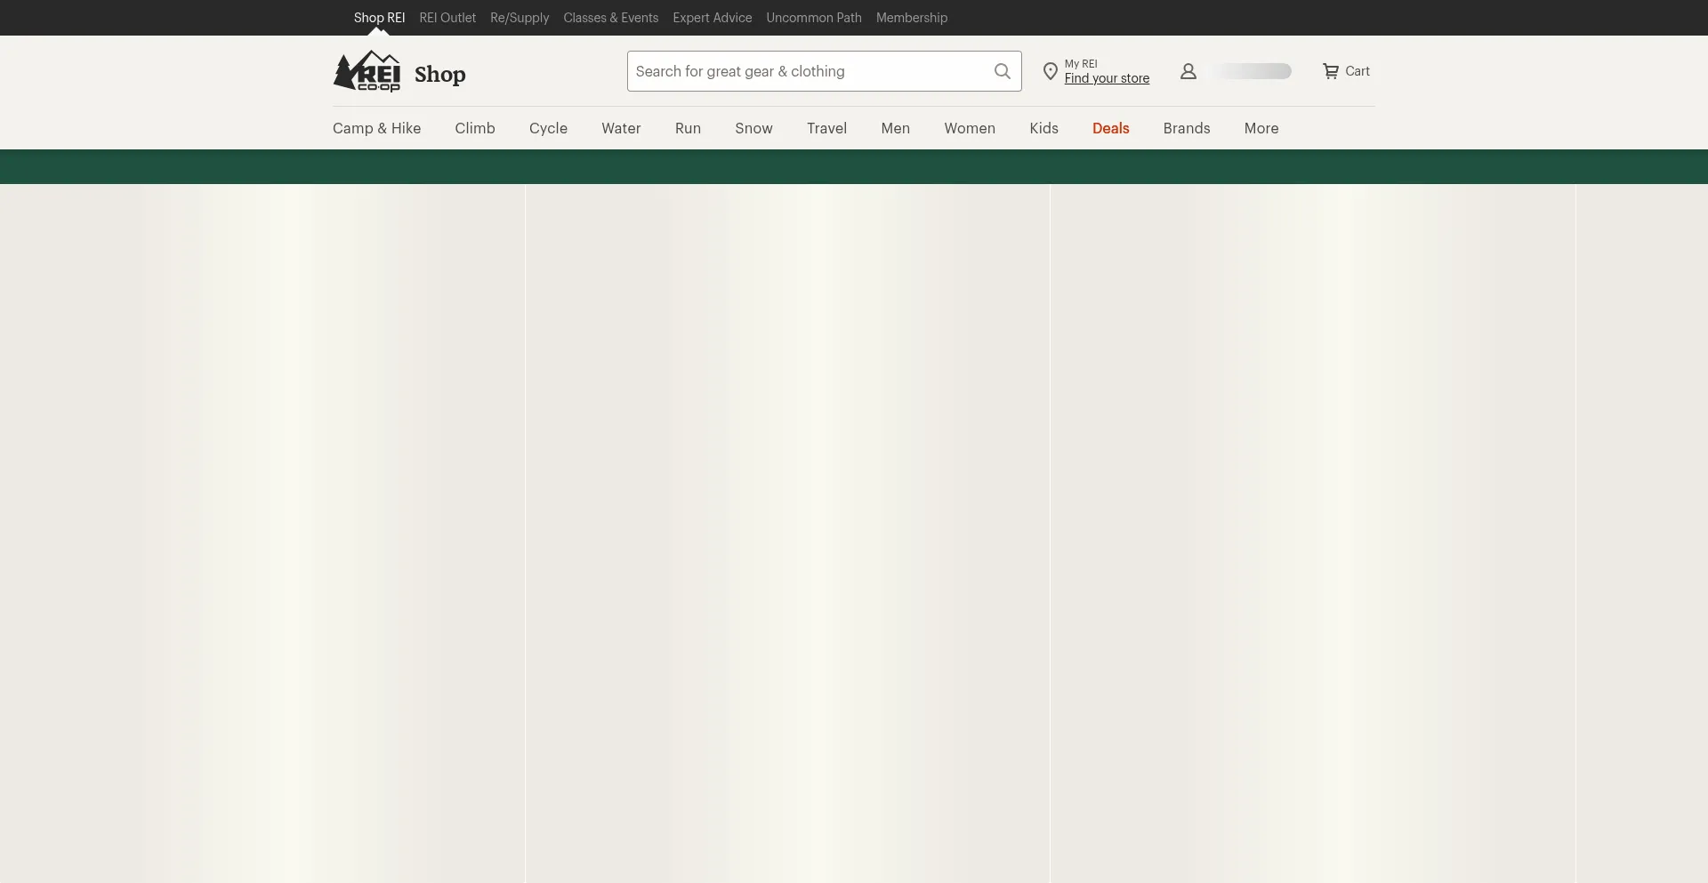Expand the More navigation menu
The height and width of the screenshot is (883, 1708).
[1261, 128]
